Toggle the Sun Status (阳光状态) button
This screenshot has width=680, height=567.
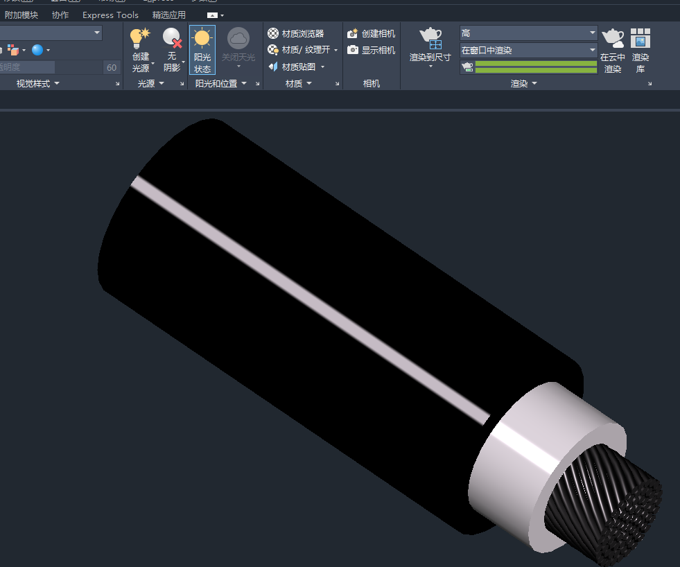click(202, 50)
